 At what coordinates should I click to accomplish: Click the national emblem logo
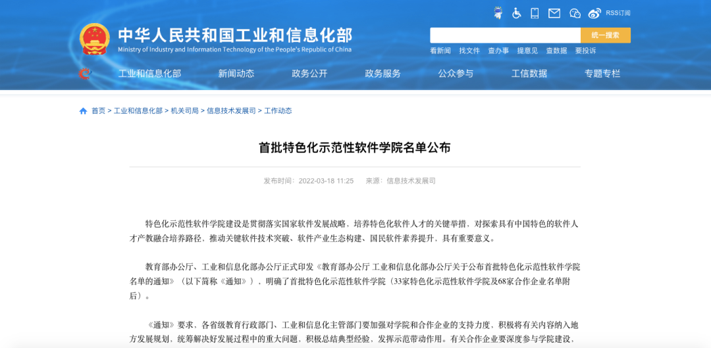tap(94, 39)
